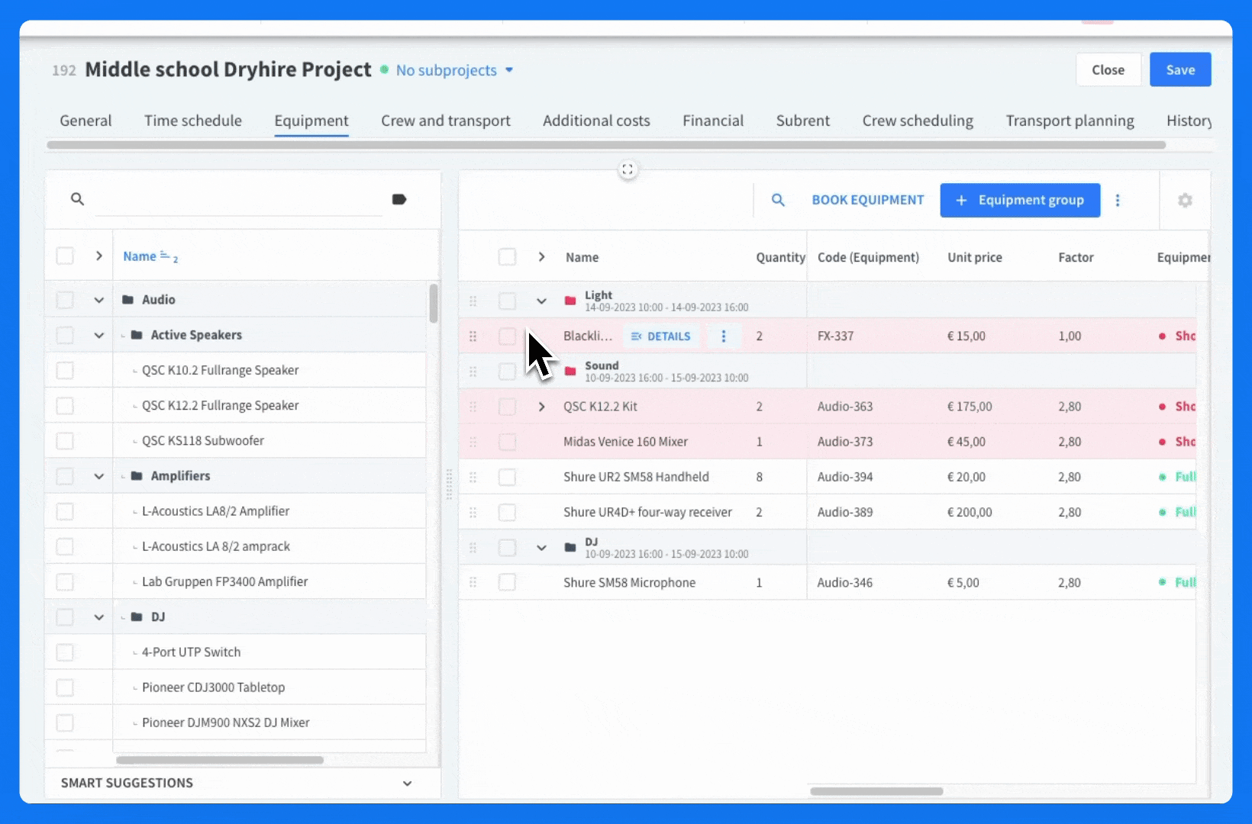
Task: Collapse the Audio folder tree
Action: (x=98, y=300)
